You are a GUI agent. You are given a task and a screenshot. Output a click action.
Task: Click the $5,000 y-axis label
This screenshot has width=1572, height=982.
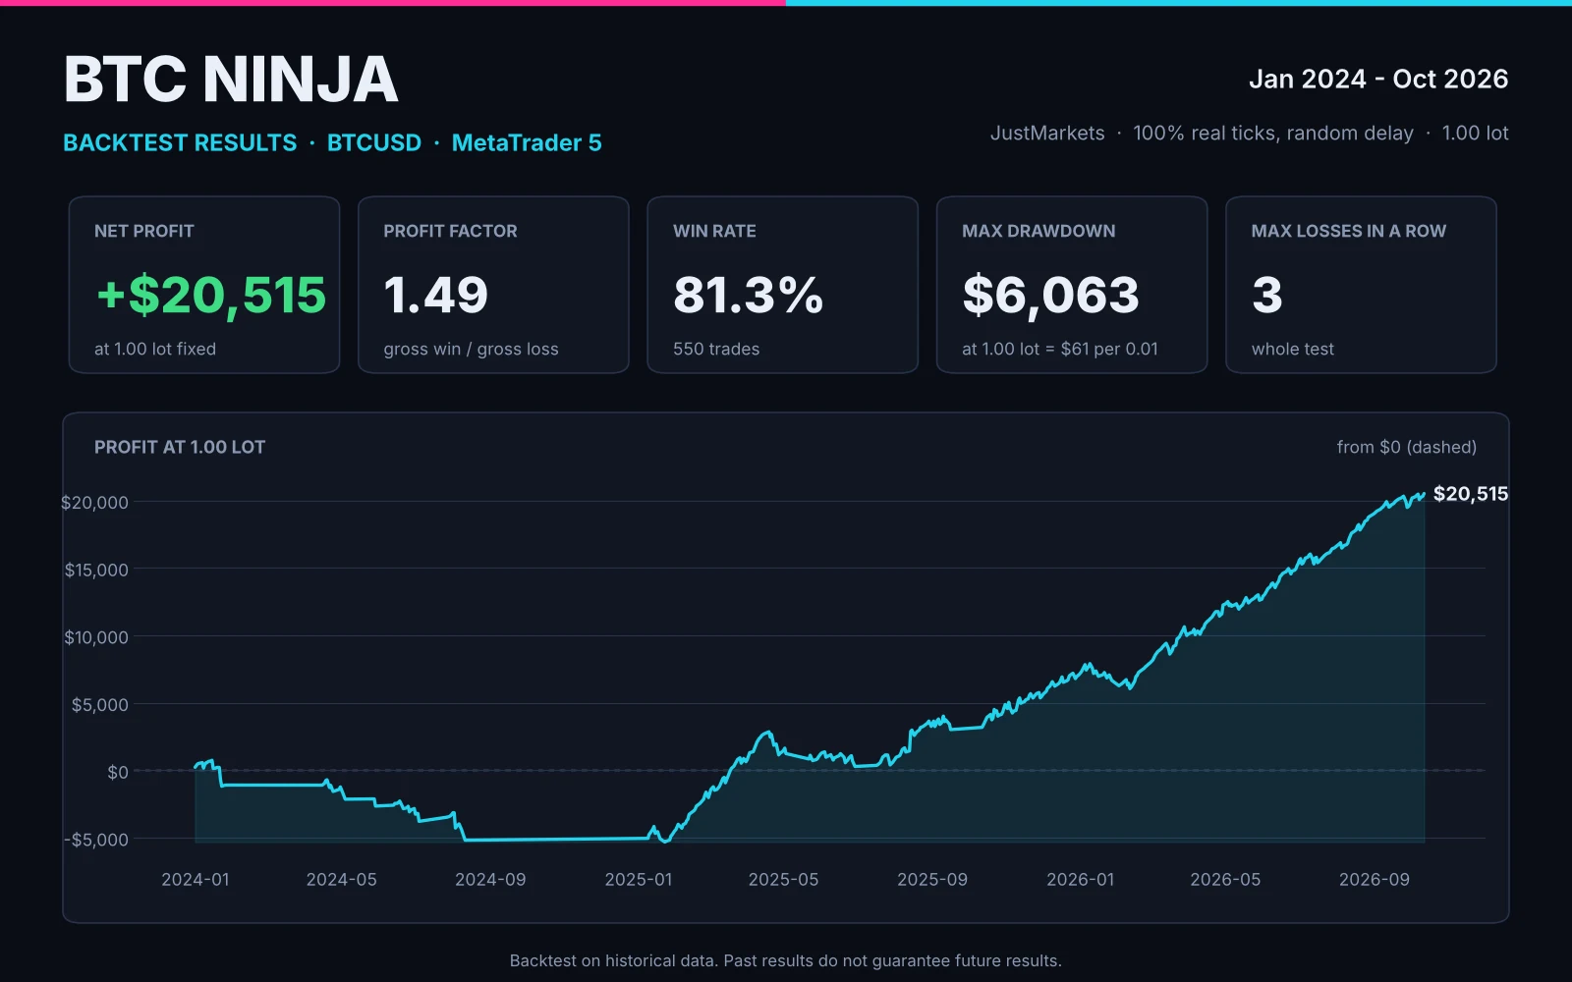point(100,704)
